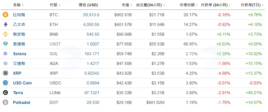The width and height of the screenshot is (268, 112).
Task: Click the 乙太坊 price 4,050.58
Action: 91,25
